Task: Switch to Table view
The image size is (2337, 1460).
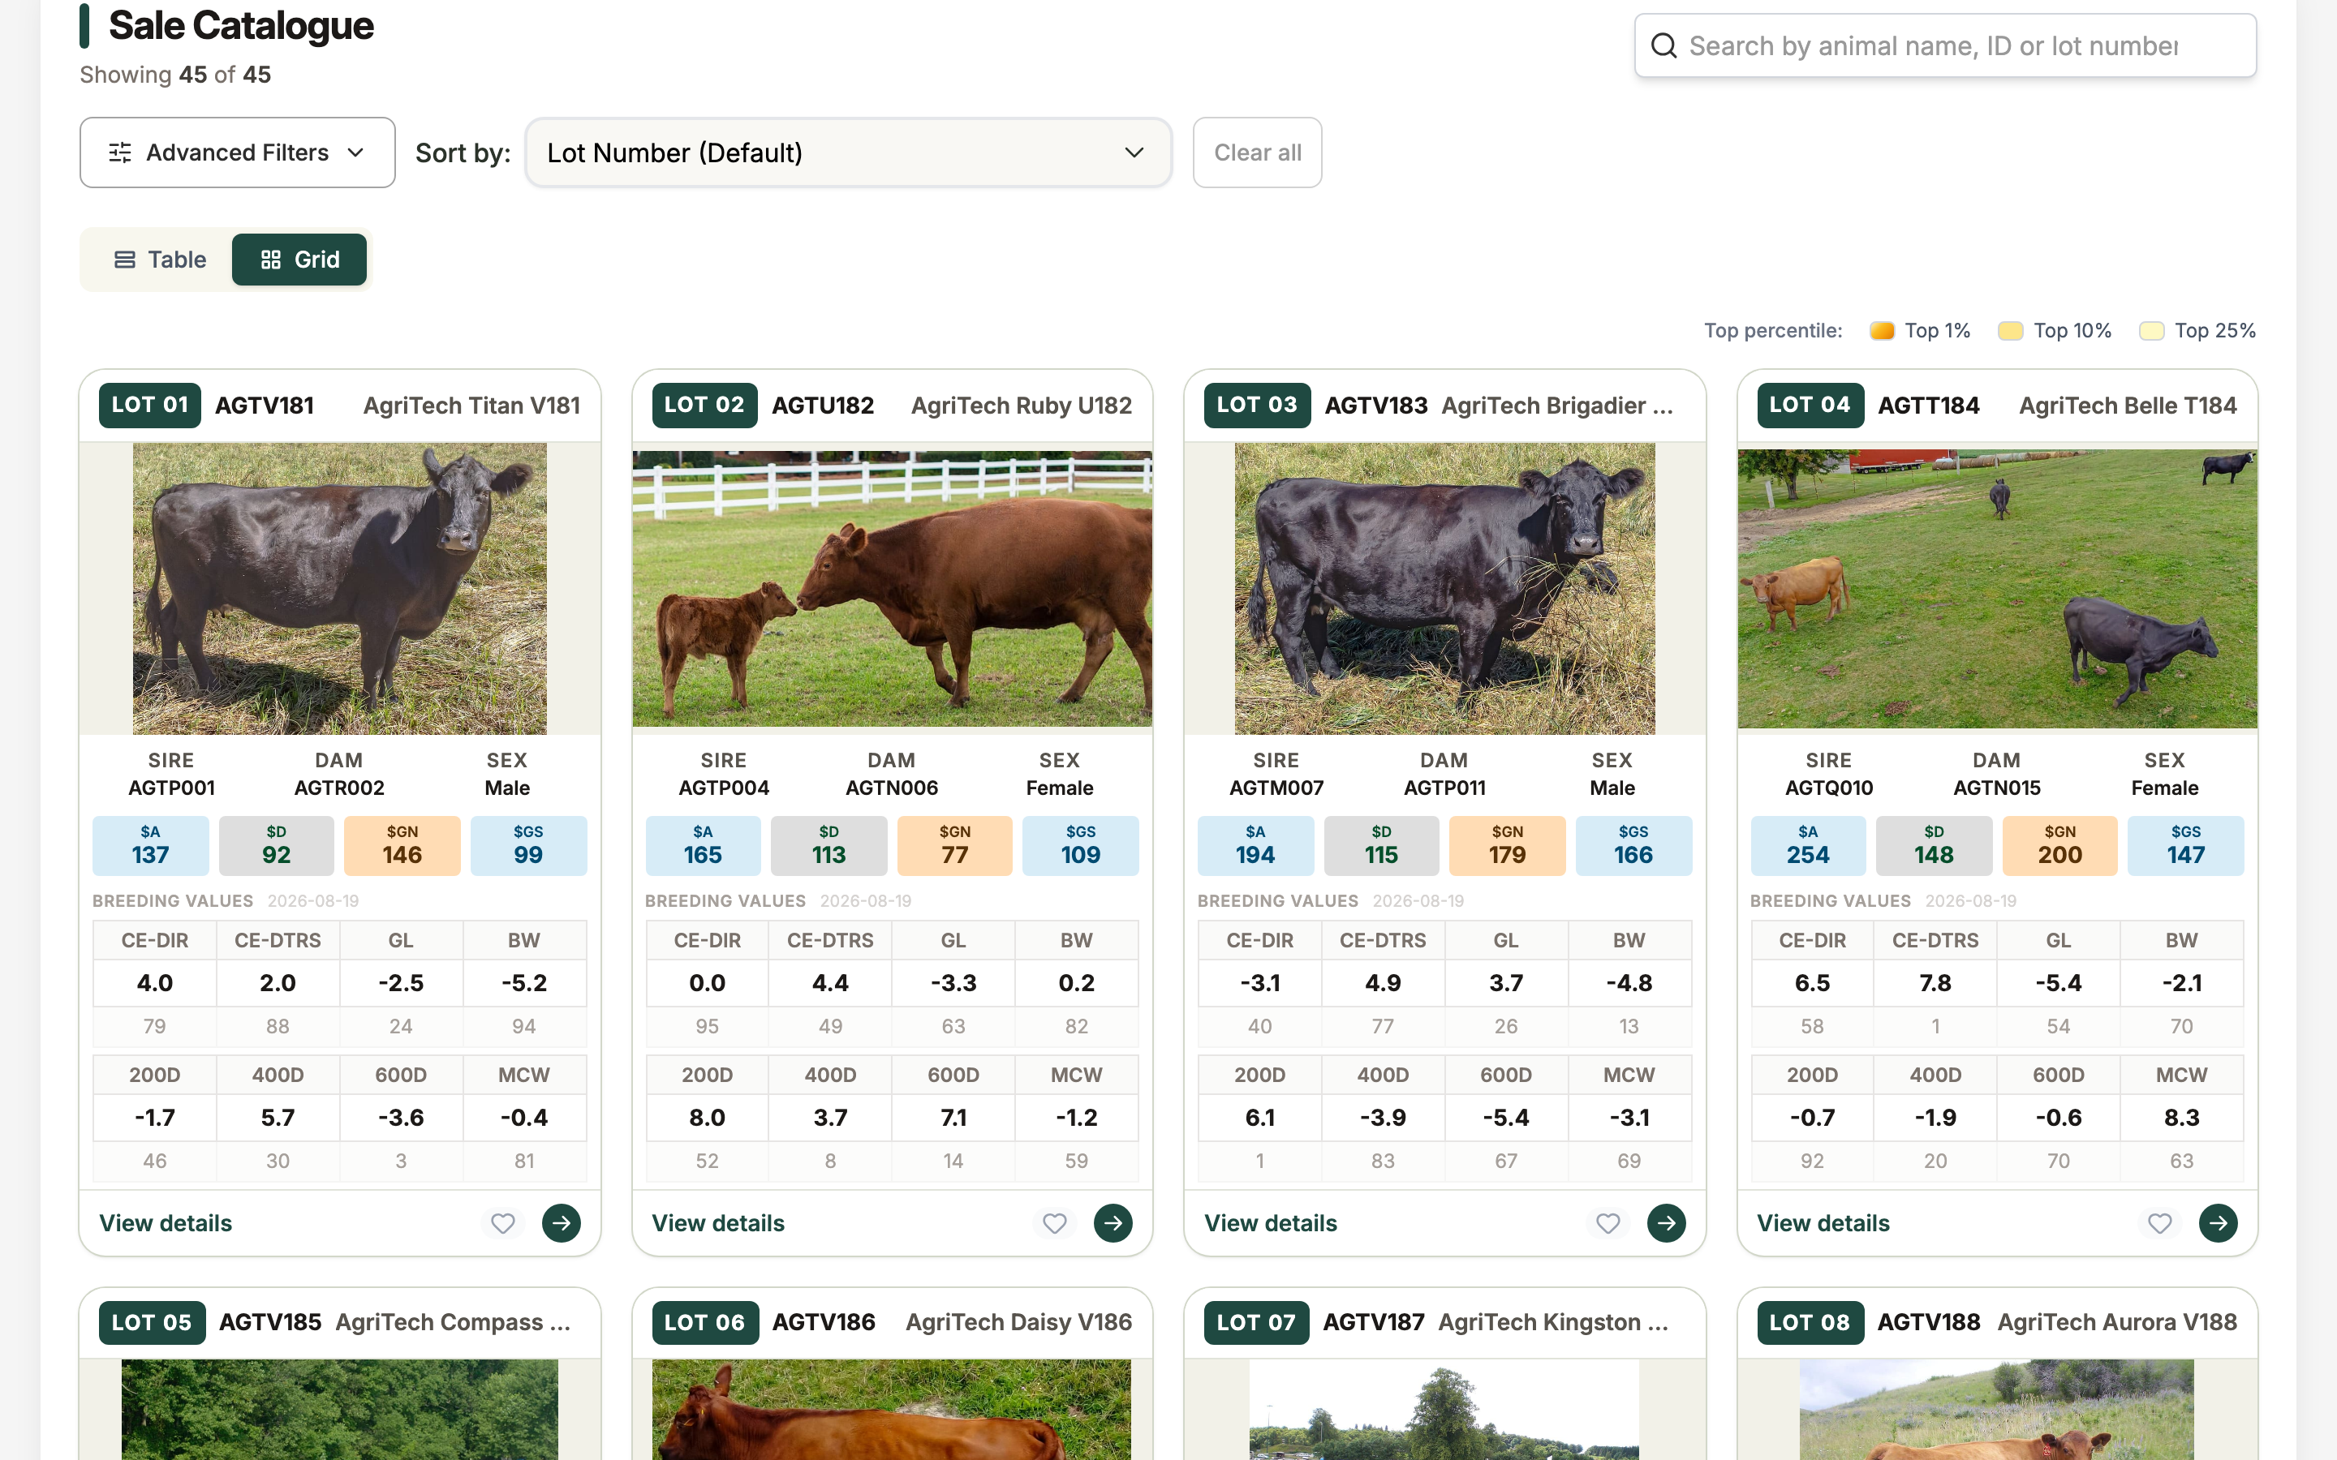Action: 161,260
